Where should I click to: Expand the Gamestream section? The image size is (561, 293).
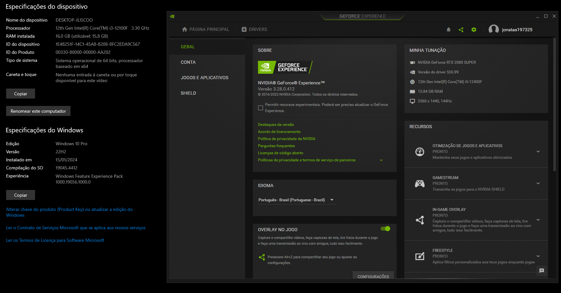coord(538,184)
